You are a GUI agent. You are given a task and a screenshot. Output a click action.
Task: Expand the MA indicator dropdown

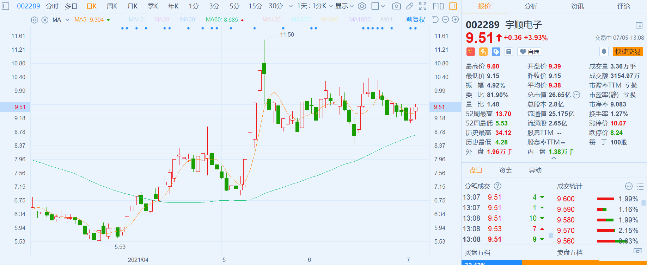[x=67, y=20]
